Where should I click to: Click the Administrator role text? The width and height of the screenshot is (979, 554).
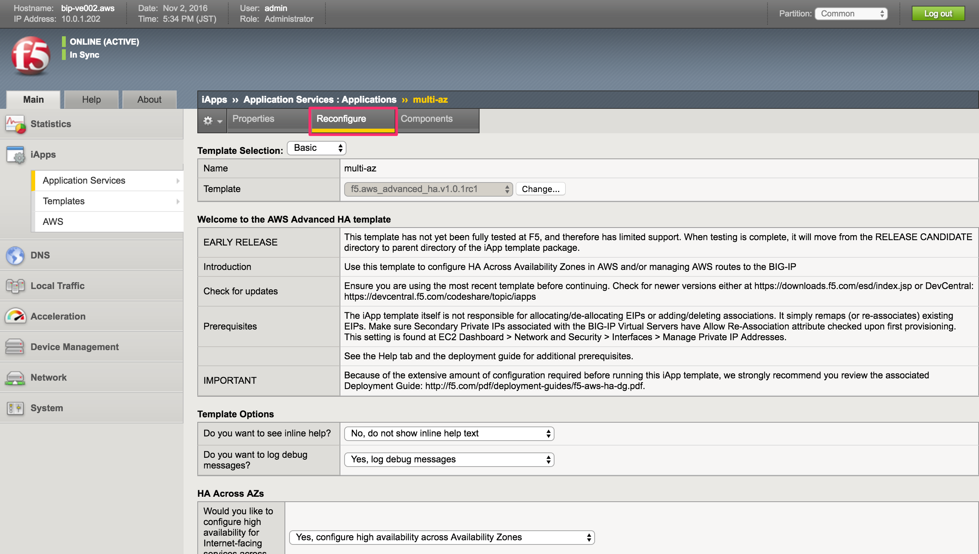tap(289, 19)
